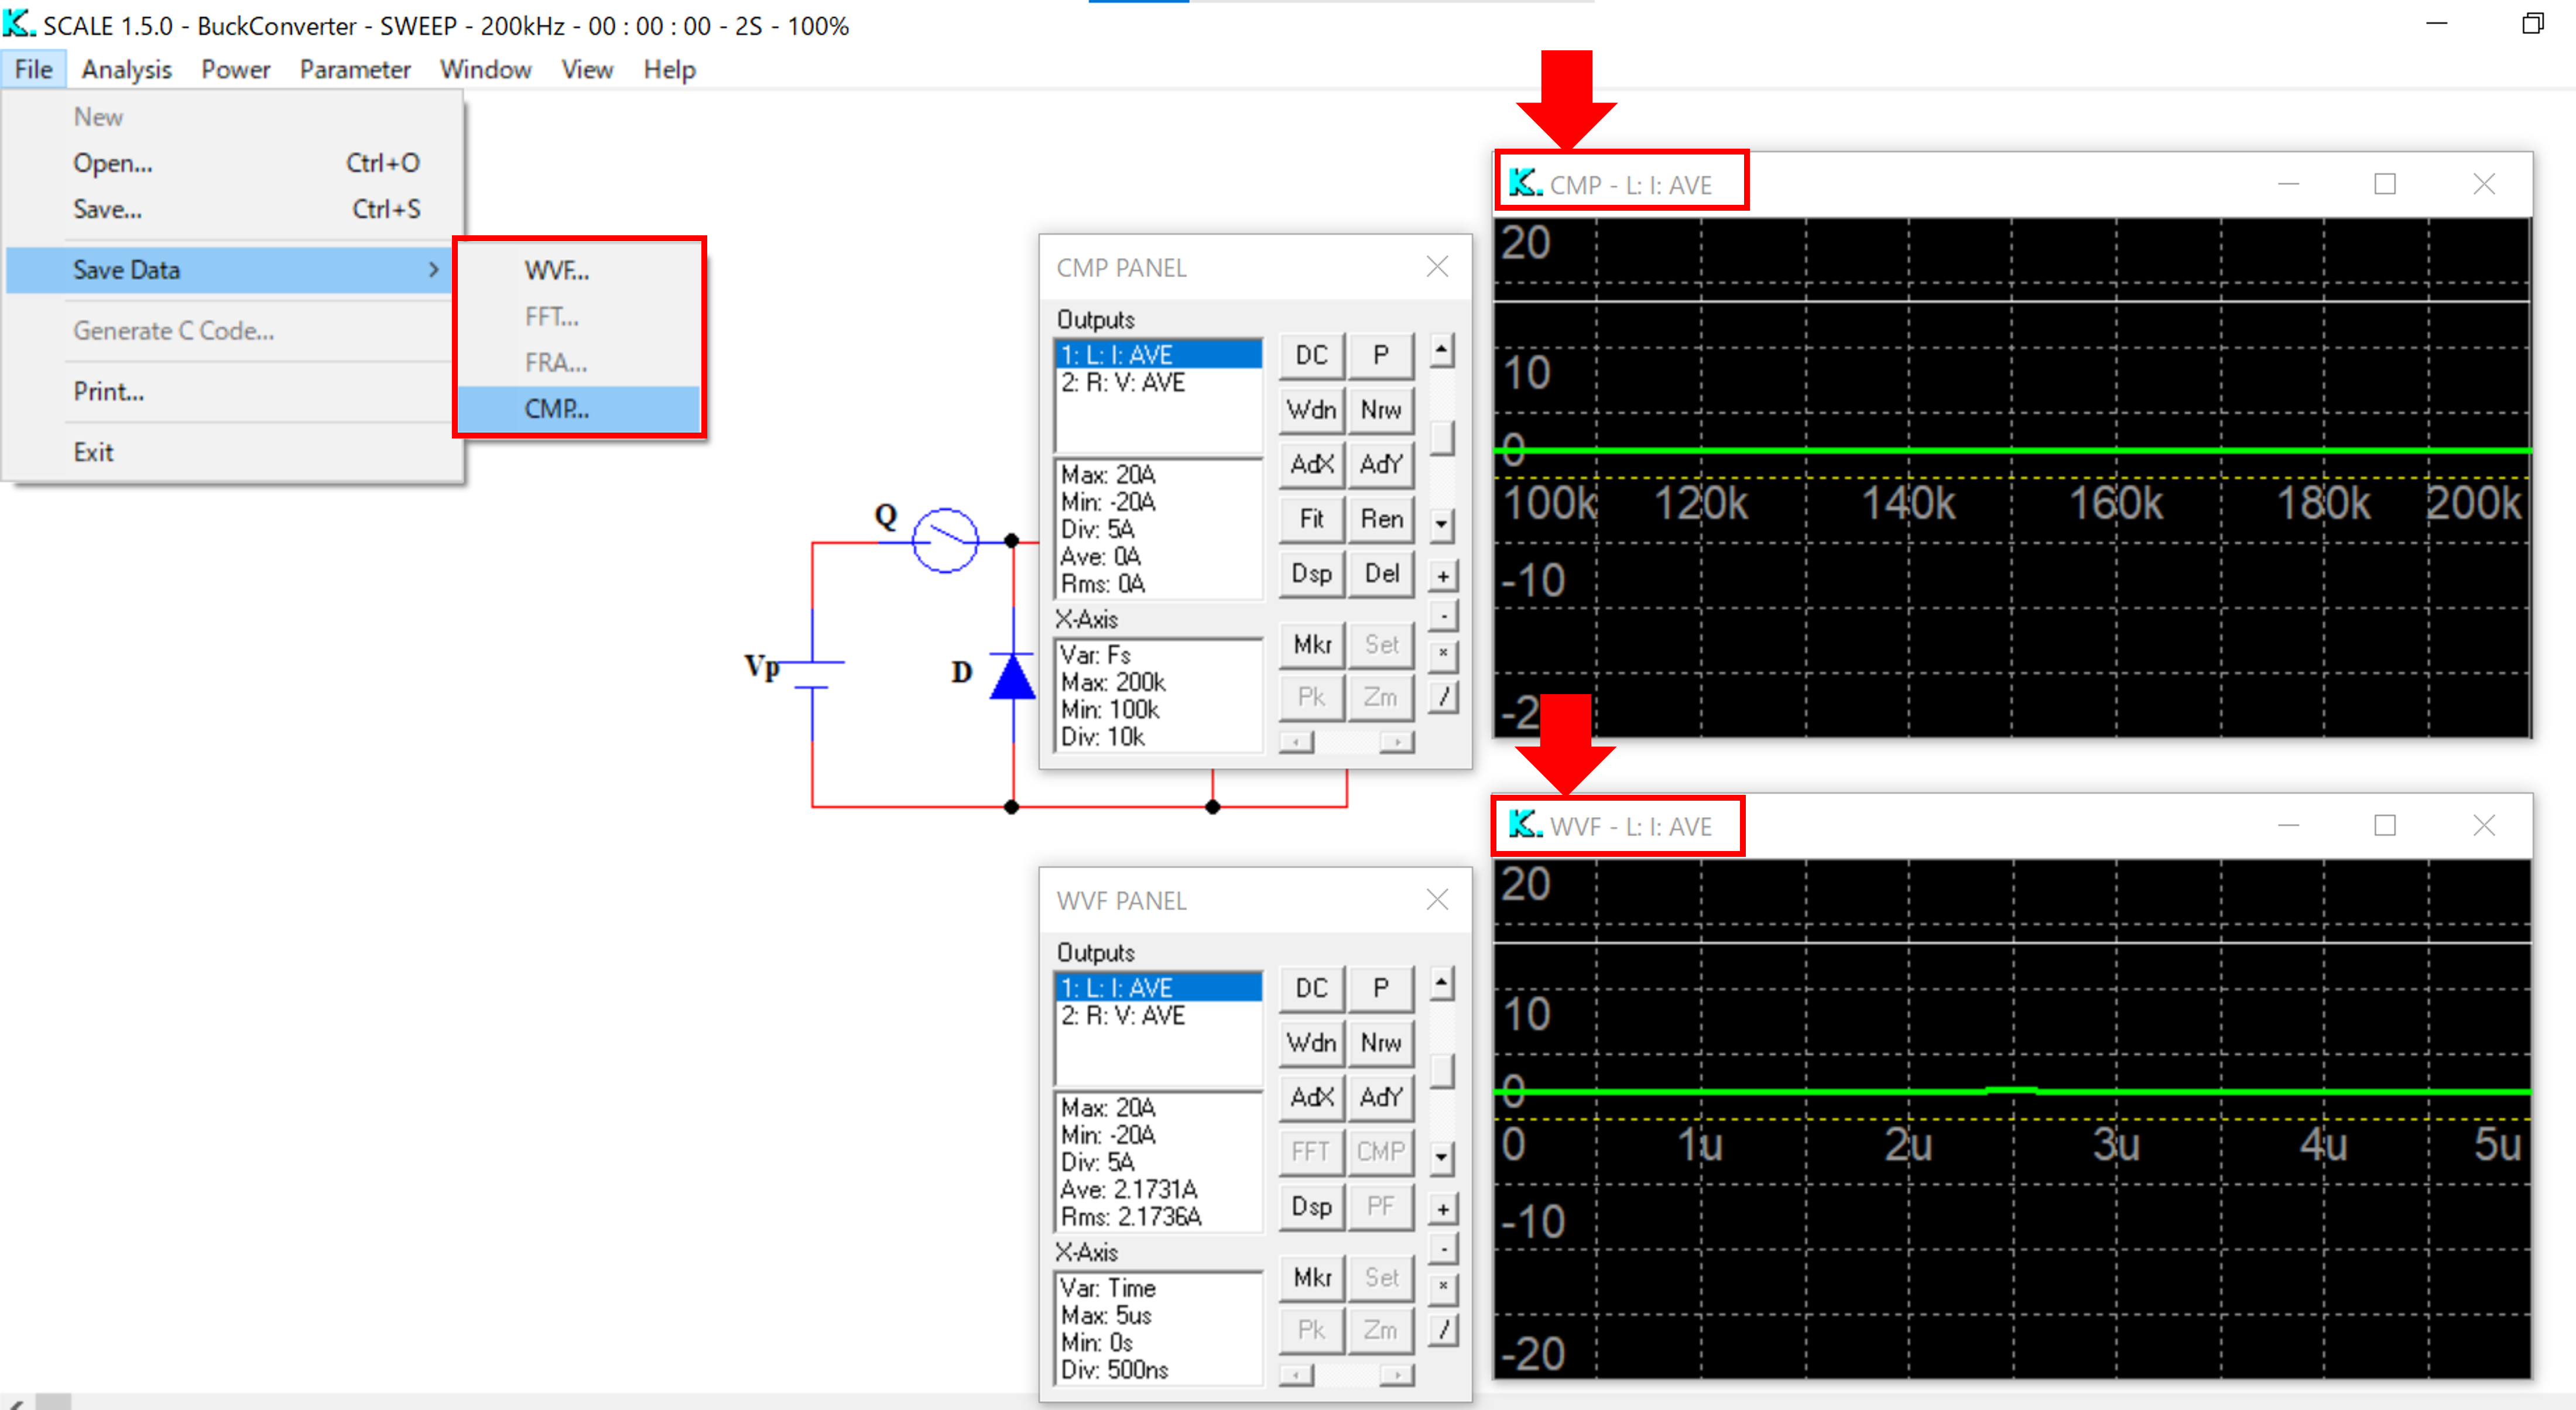Click the plus icon button in WVF PANEL
The width and height of the screenshot is (2576, 1410).
1442,1209
